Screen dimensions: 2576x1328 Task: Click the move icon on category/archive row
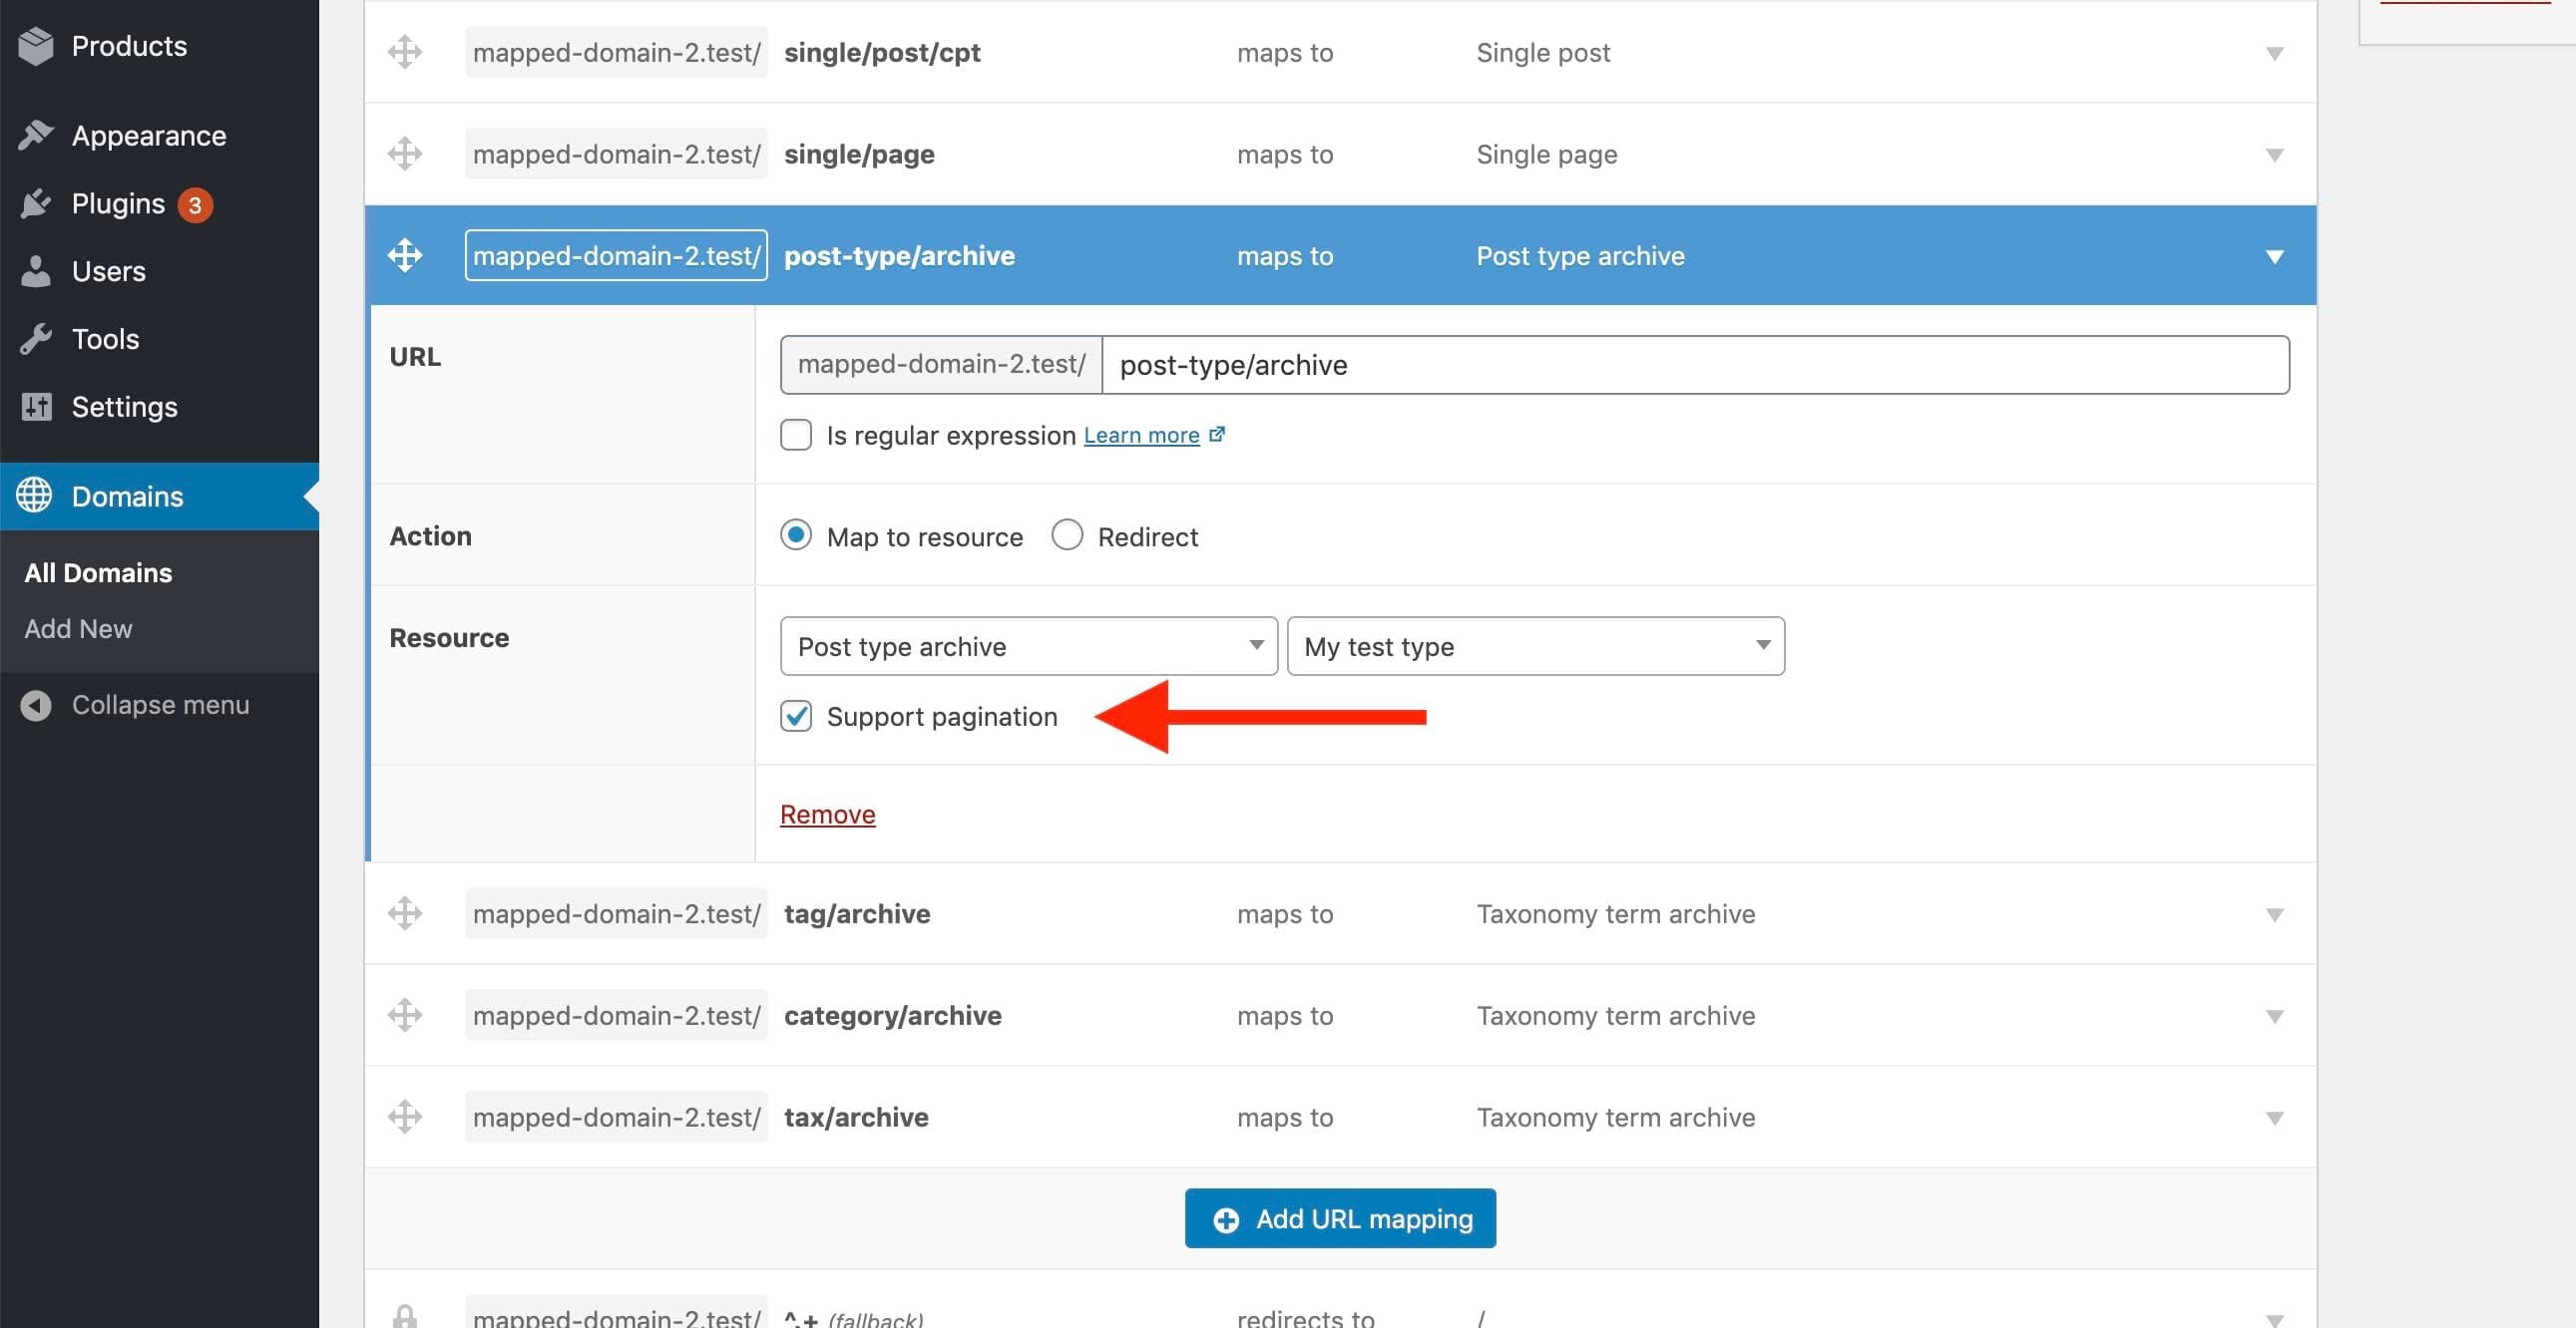click(x=405, y=1015)
